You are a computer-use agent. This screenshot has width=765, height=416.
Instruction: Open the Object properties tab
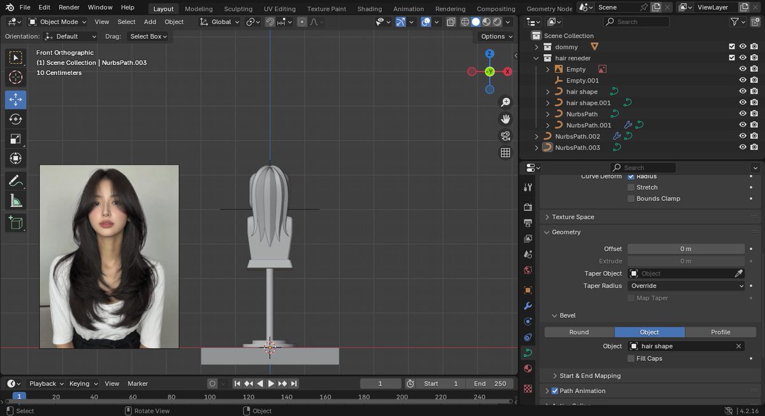(x=528, y=290)
